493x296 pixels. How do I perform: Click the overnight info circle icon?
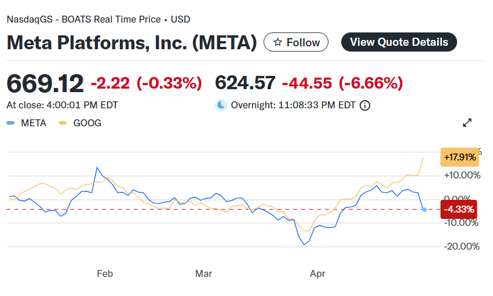(365, 105)
